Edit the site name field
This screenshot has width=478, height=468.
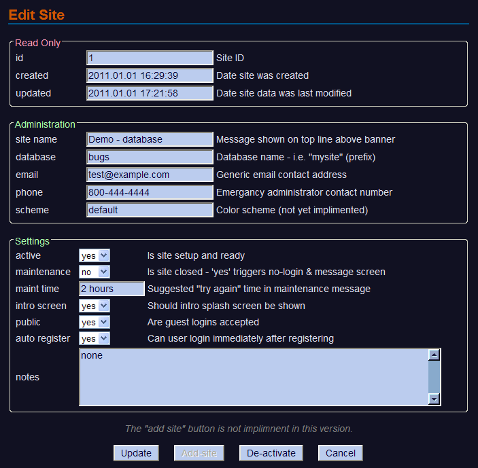pos(150,139)
